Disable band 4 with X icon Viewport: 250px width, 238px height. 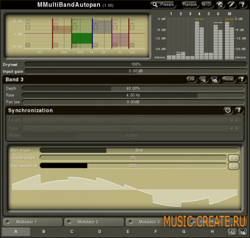tap(96, 45)
